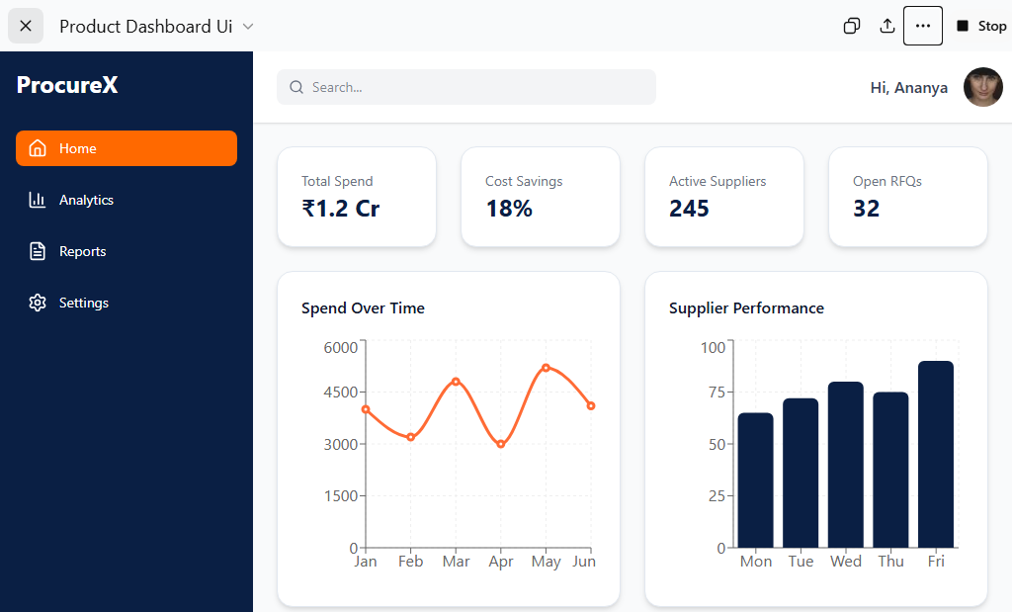Click the 4500 y-axis label

coord(340,393)
